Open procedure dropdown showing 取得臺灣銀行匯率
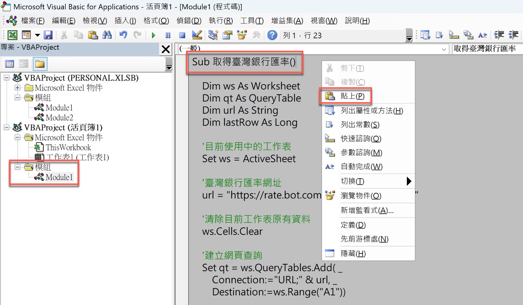The width and height of the screenshot is (523, 305). pyautogui.click(x=487, y=49)
